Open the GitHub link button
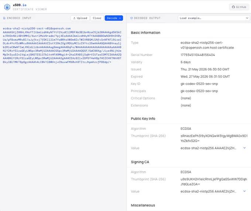Image resolution: width=251 pixels, height=211 pixels. 239,7
